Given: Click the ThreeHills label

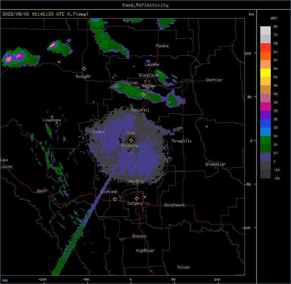Looking at the screenshot, I should click(181, 141).
